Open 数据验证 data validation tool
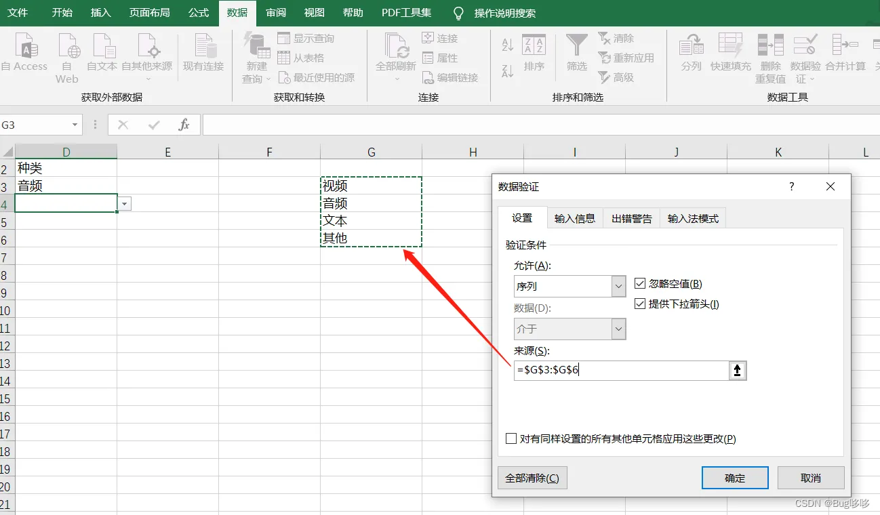 [805, 58]
